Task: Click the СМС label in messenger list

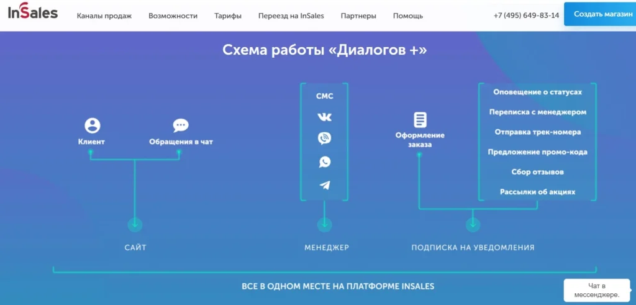Action: coord(324,96)
